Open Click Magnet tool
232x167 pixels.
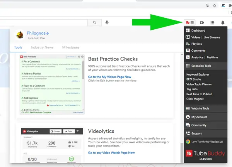[195, 99]
